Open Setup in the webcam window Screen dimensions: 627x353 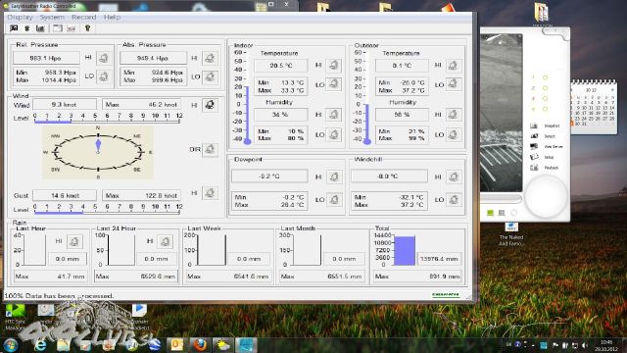(x=542, y=157)
